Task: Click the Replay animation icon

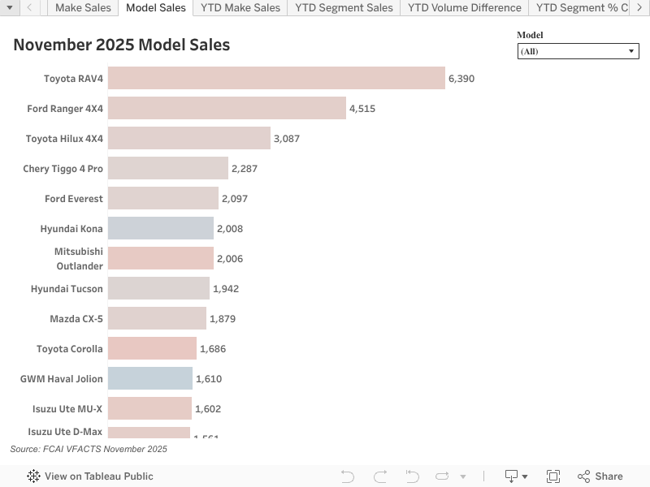Action: [x=442, y=476]
